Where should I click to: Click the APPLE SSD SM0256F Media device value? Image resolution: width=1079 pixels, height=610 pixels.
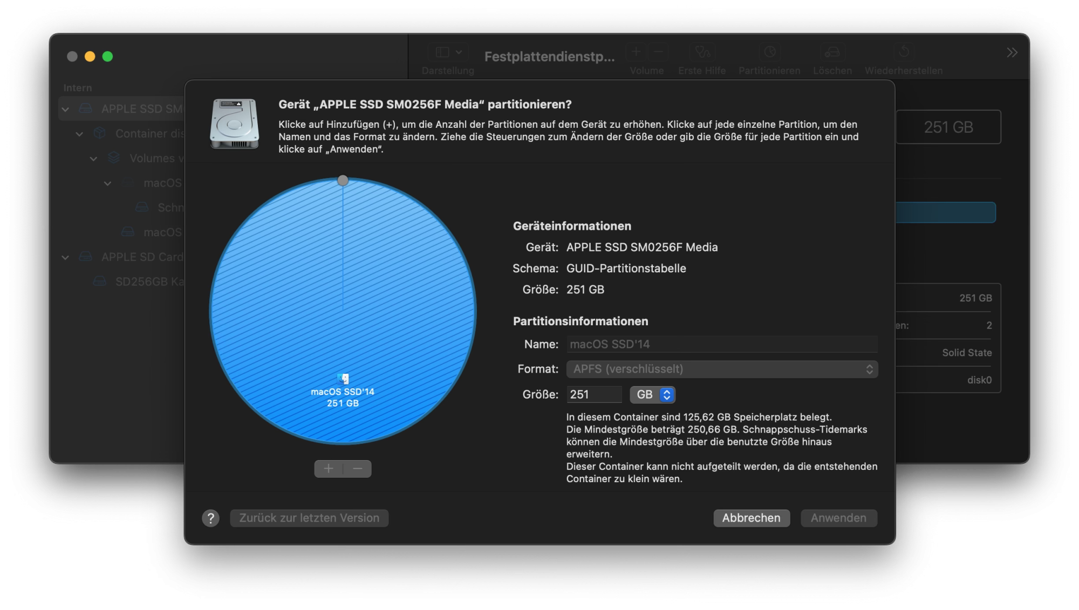(642, 248)
